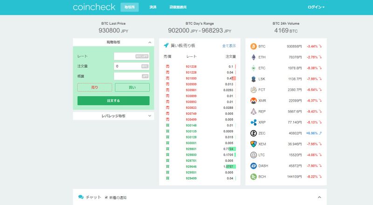The height and width of the screenshot is (205, 373).
Task: Click the BTC Last Price value 930800
Action: point(109,30)
